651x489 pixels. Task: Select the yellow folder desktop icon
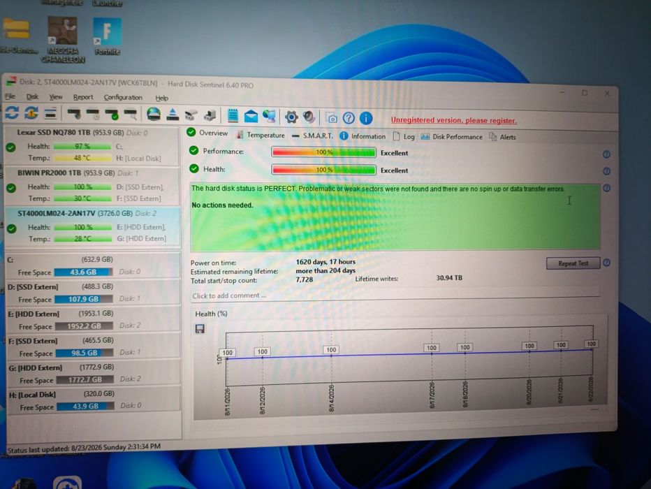point(16,36)
